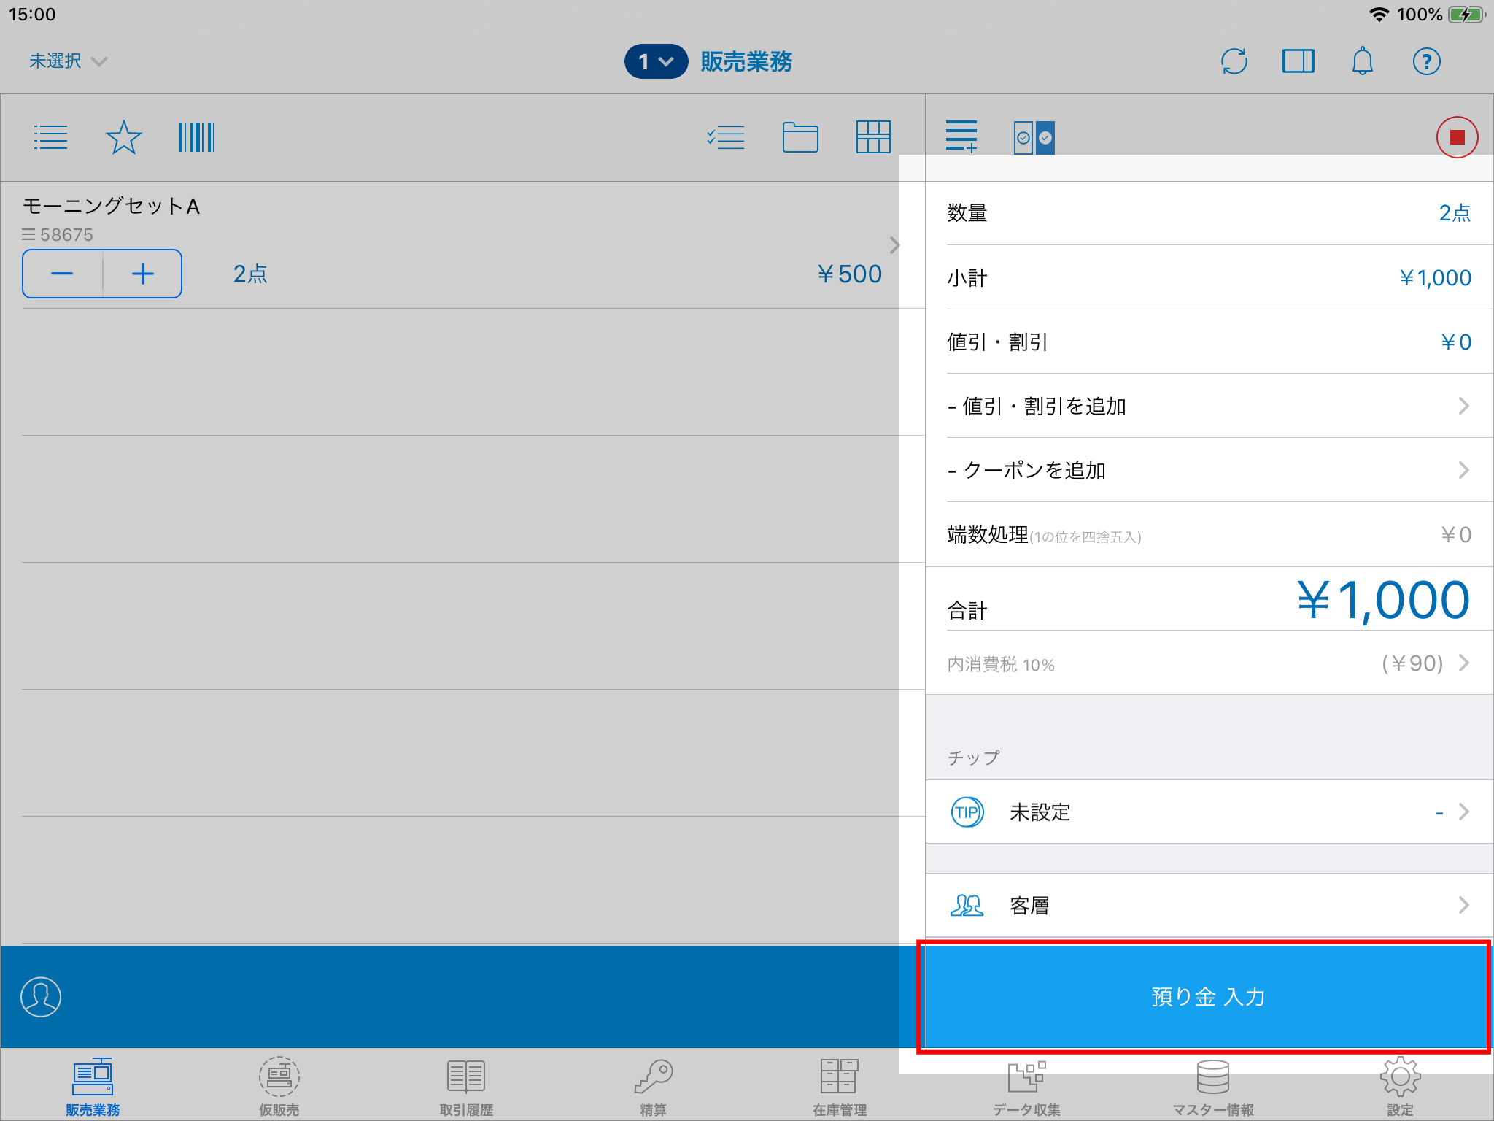The width and height of the screenshot is (1494, 1121).
Task: Toggle the split panel layout icon
Action: point(1298,61)
